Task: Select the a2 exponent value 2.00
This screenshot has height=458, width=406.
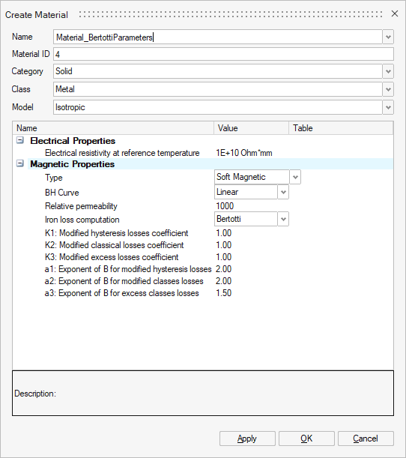Action: pos(223,281)
